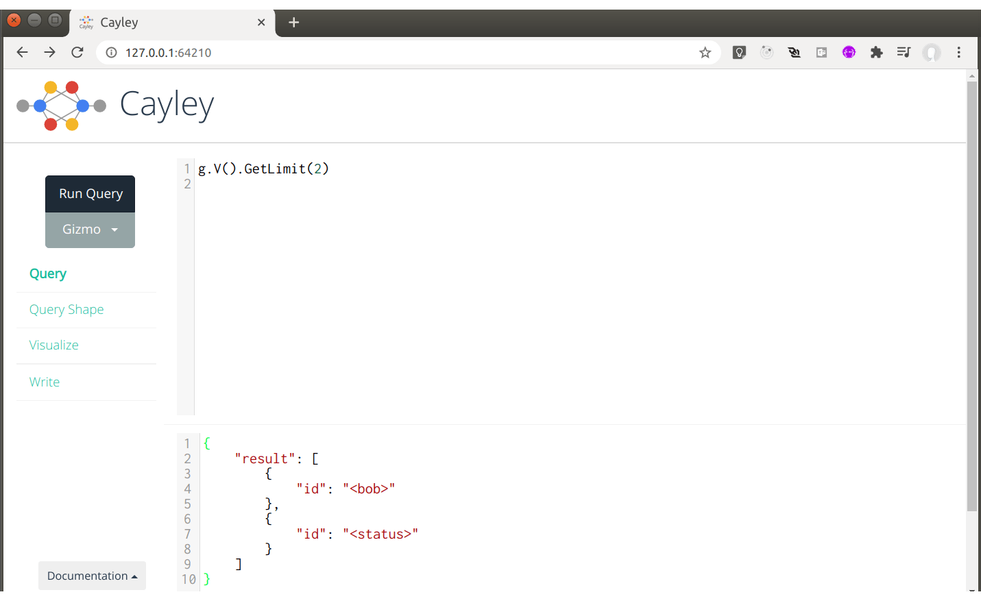
Task: Click the Google Keep lightbulb extension icon
Action: tap(739, 51)
